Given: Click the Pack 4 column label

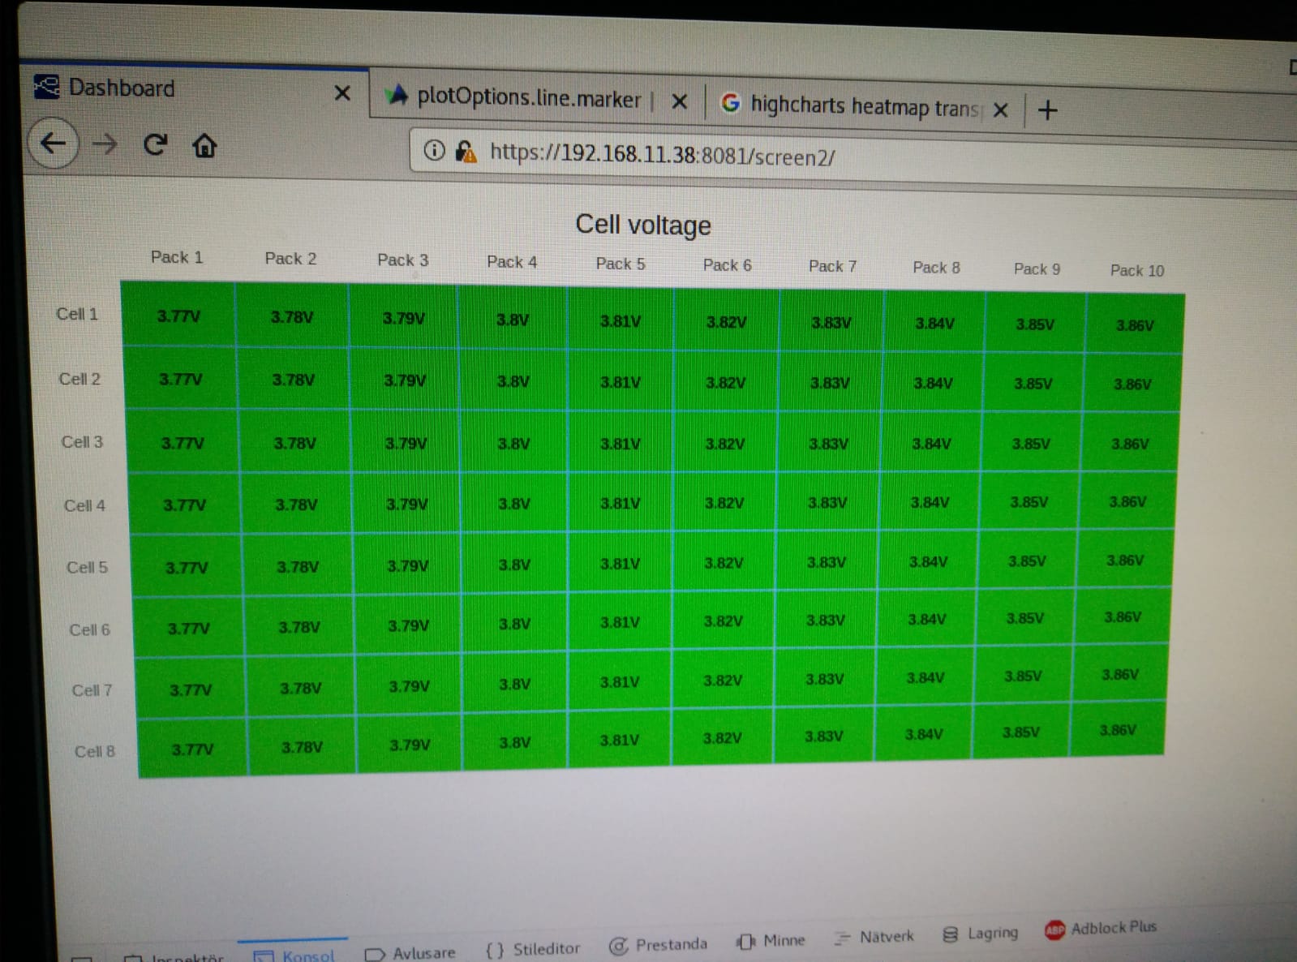Looking at the screenshot, I should (512, 262).
